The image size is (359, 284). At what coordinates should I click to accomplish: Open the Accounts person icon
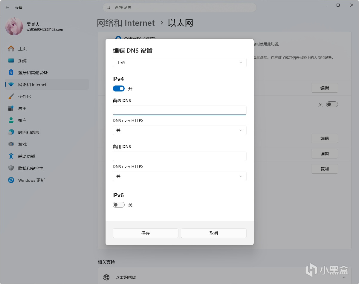11,120
